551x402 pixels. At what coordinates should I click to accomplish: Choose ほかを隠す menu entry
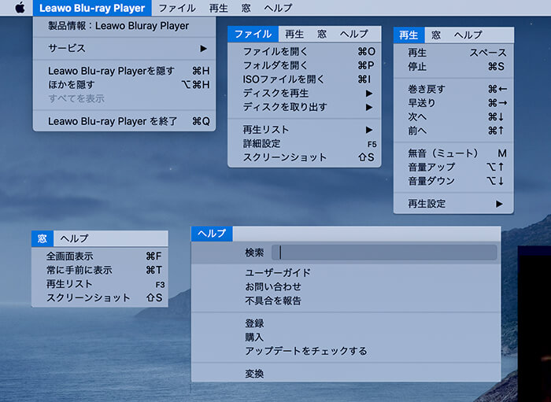click(124, 85)
